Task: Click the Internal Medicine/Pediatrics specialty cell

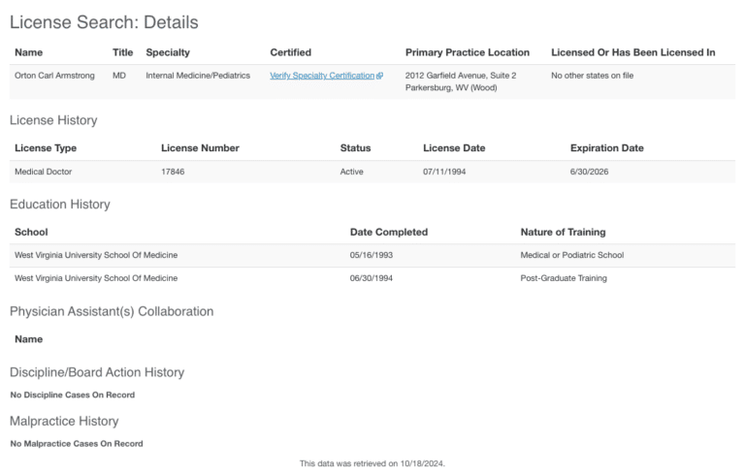Action: coord(198,76)
